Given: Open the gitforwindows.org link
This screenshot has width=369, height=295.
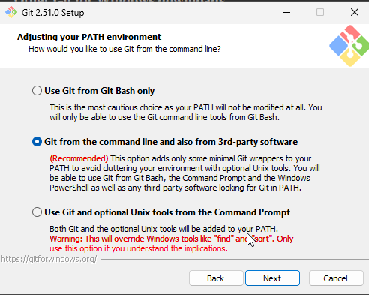Looking at the screenshot, I should tap(49, 259).
